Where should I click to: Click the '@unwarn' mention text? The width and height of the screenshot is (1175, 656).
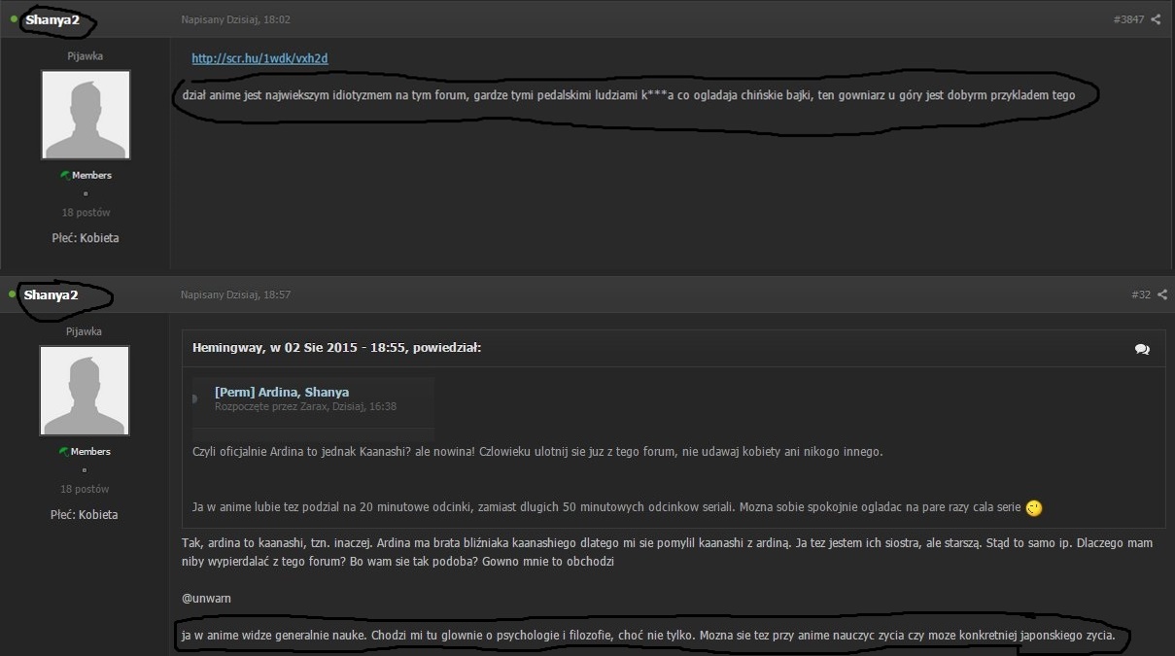tap(206, 599)
